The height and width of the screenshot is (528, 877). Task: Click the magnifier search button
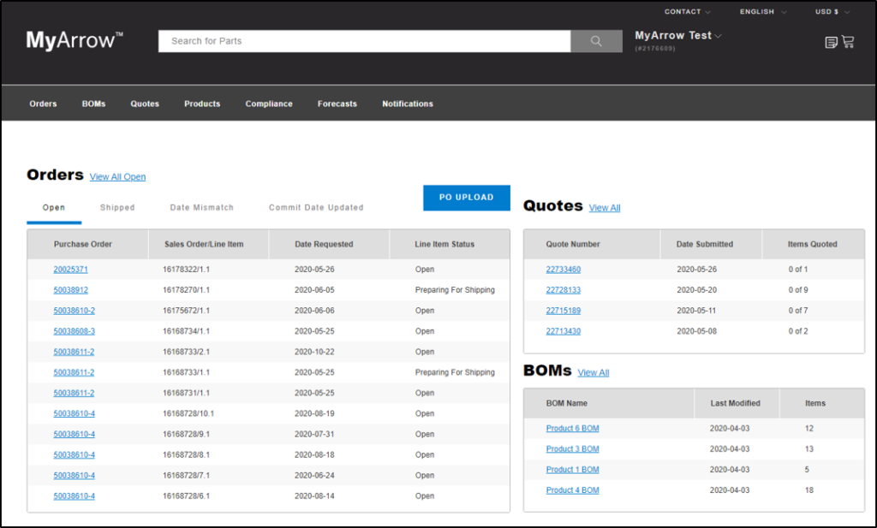click(596, 41)
